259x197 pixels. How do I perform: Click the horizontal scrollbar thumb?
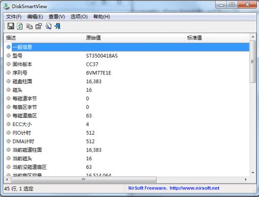tap(84, 180)
